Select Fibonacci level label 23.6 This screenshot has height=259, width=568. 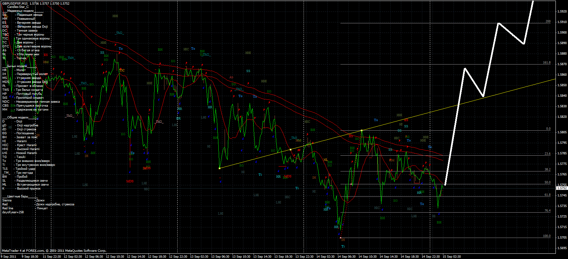click(x=547, y=154)
